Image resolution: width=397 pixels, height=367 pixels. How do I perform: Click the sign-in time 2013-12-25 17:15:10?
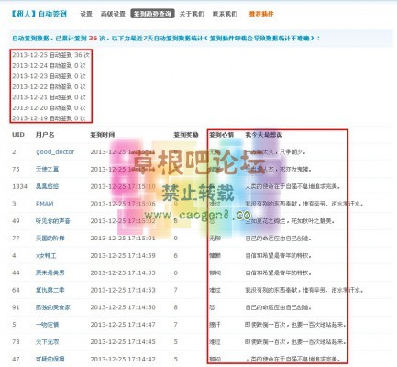(x=123, y=186)
